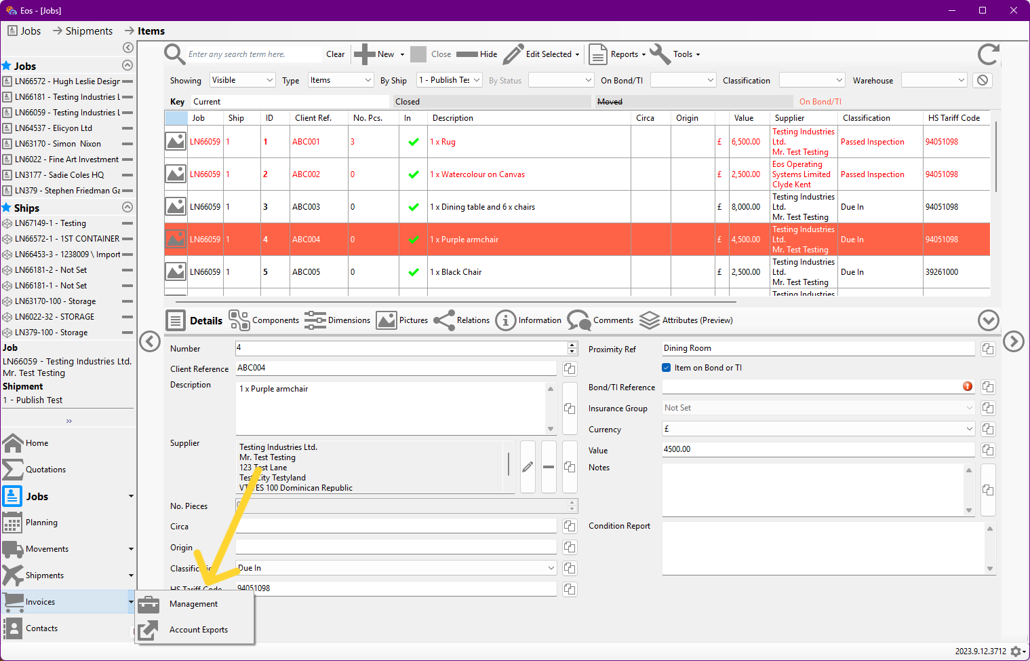Screen dimensions: 1030x661
Task: Collapse the Ships favourites panel
Action: (127, 208)
